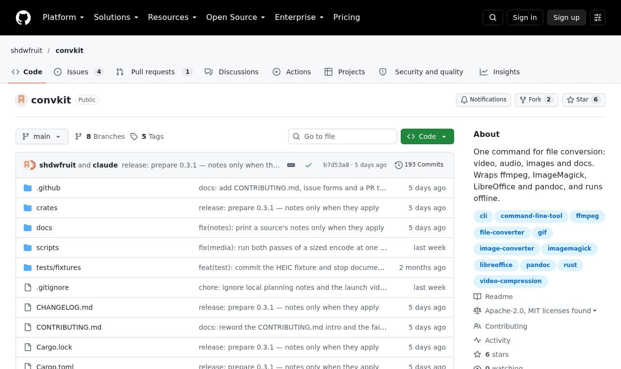Open the .github folder icon

click(28, 188)
